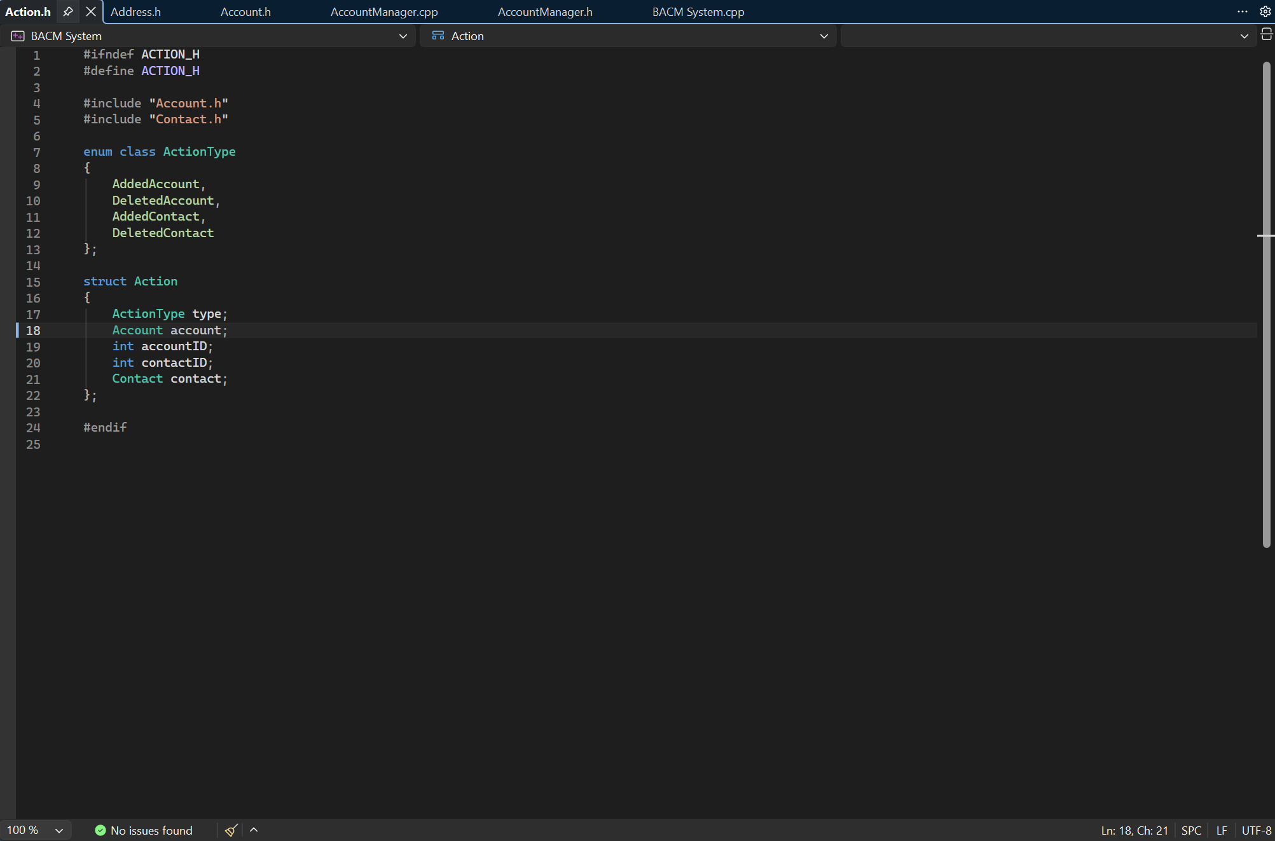Click the DeletedAccount enumerator
1275x841 pixels.
click(163, 200)
